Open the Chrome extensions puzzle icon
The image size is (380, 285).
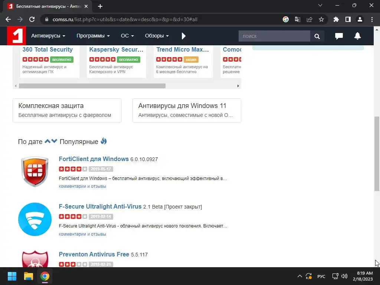pos(336,19)
